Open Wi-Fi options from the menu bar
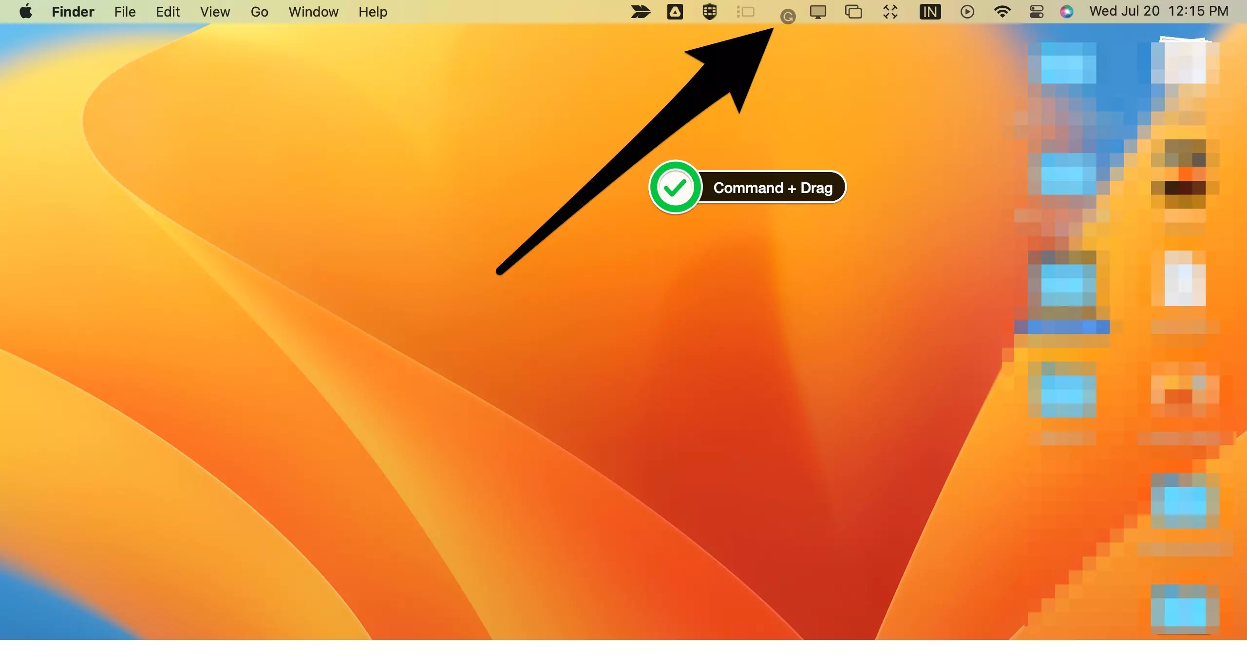 (1003, 12)
